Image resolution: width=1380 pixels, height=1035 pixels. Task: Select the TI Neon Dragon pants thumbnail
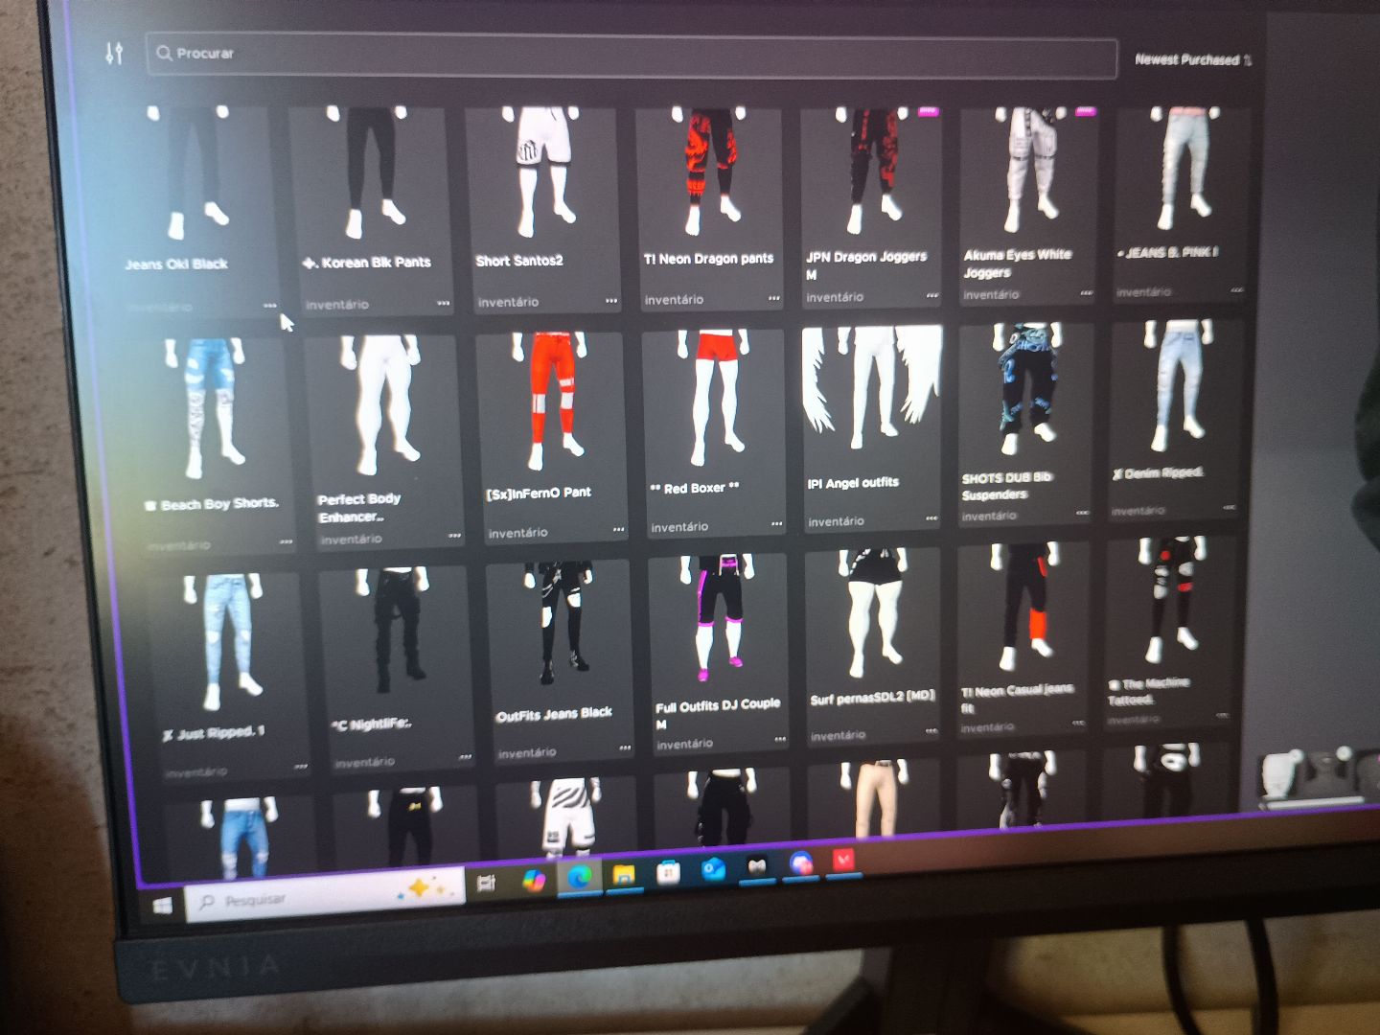point(708,171)
